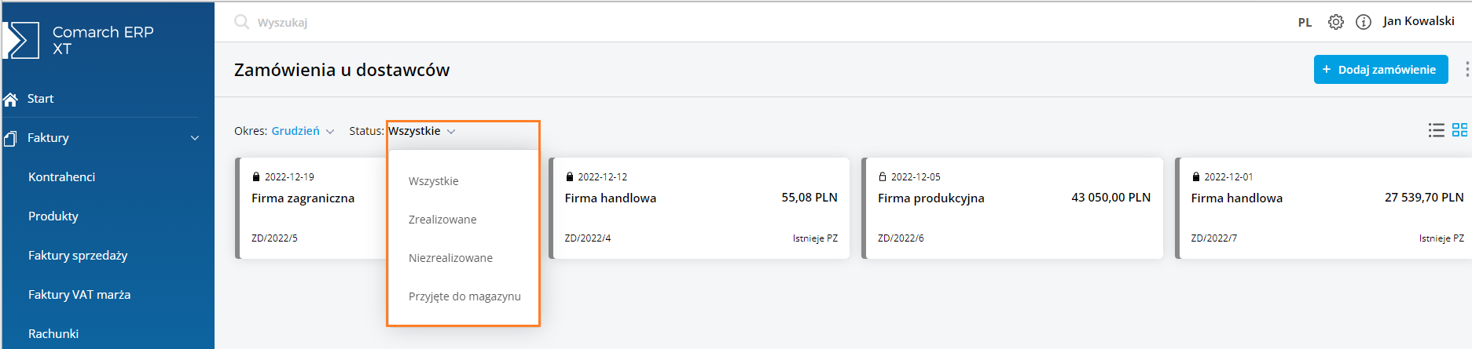Click Dodaj zamówienie button
This screenshot has height=349, width=1472.
(1380, 70)
